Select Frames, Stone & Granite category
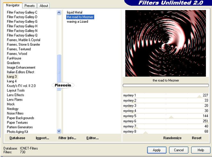The height and width of the screenshot is (157, 212). [23, 44]
